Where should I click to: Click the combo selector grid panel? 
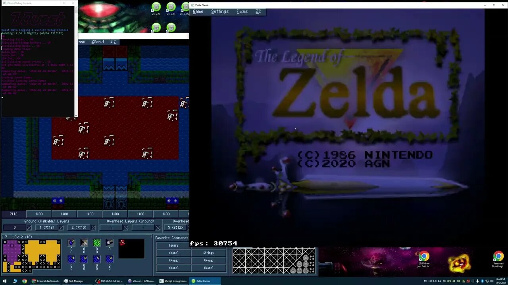click(274, 260)
